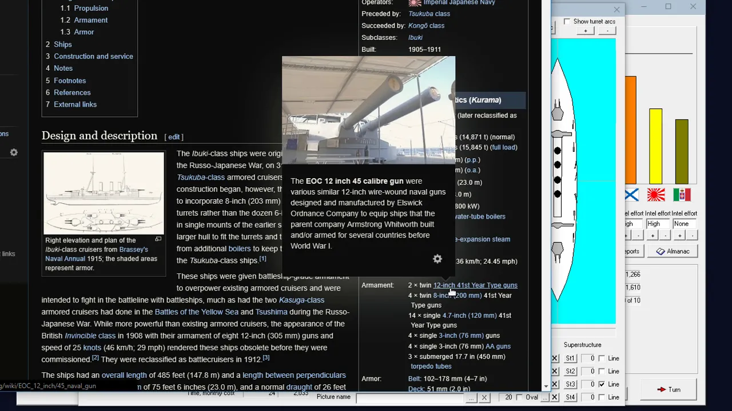Jump to the Armor section in contents
The height and width of the screenshot is (411, 732).
click(83, 32)
